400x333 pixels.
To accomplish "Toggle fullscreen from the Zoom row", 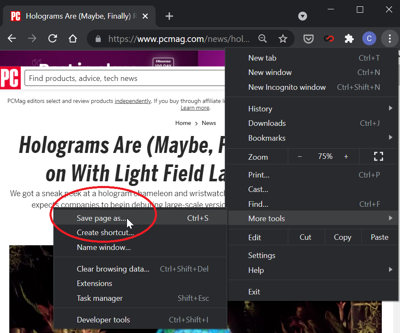I will [378, 156].
